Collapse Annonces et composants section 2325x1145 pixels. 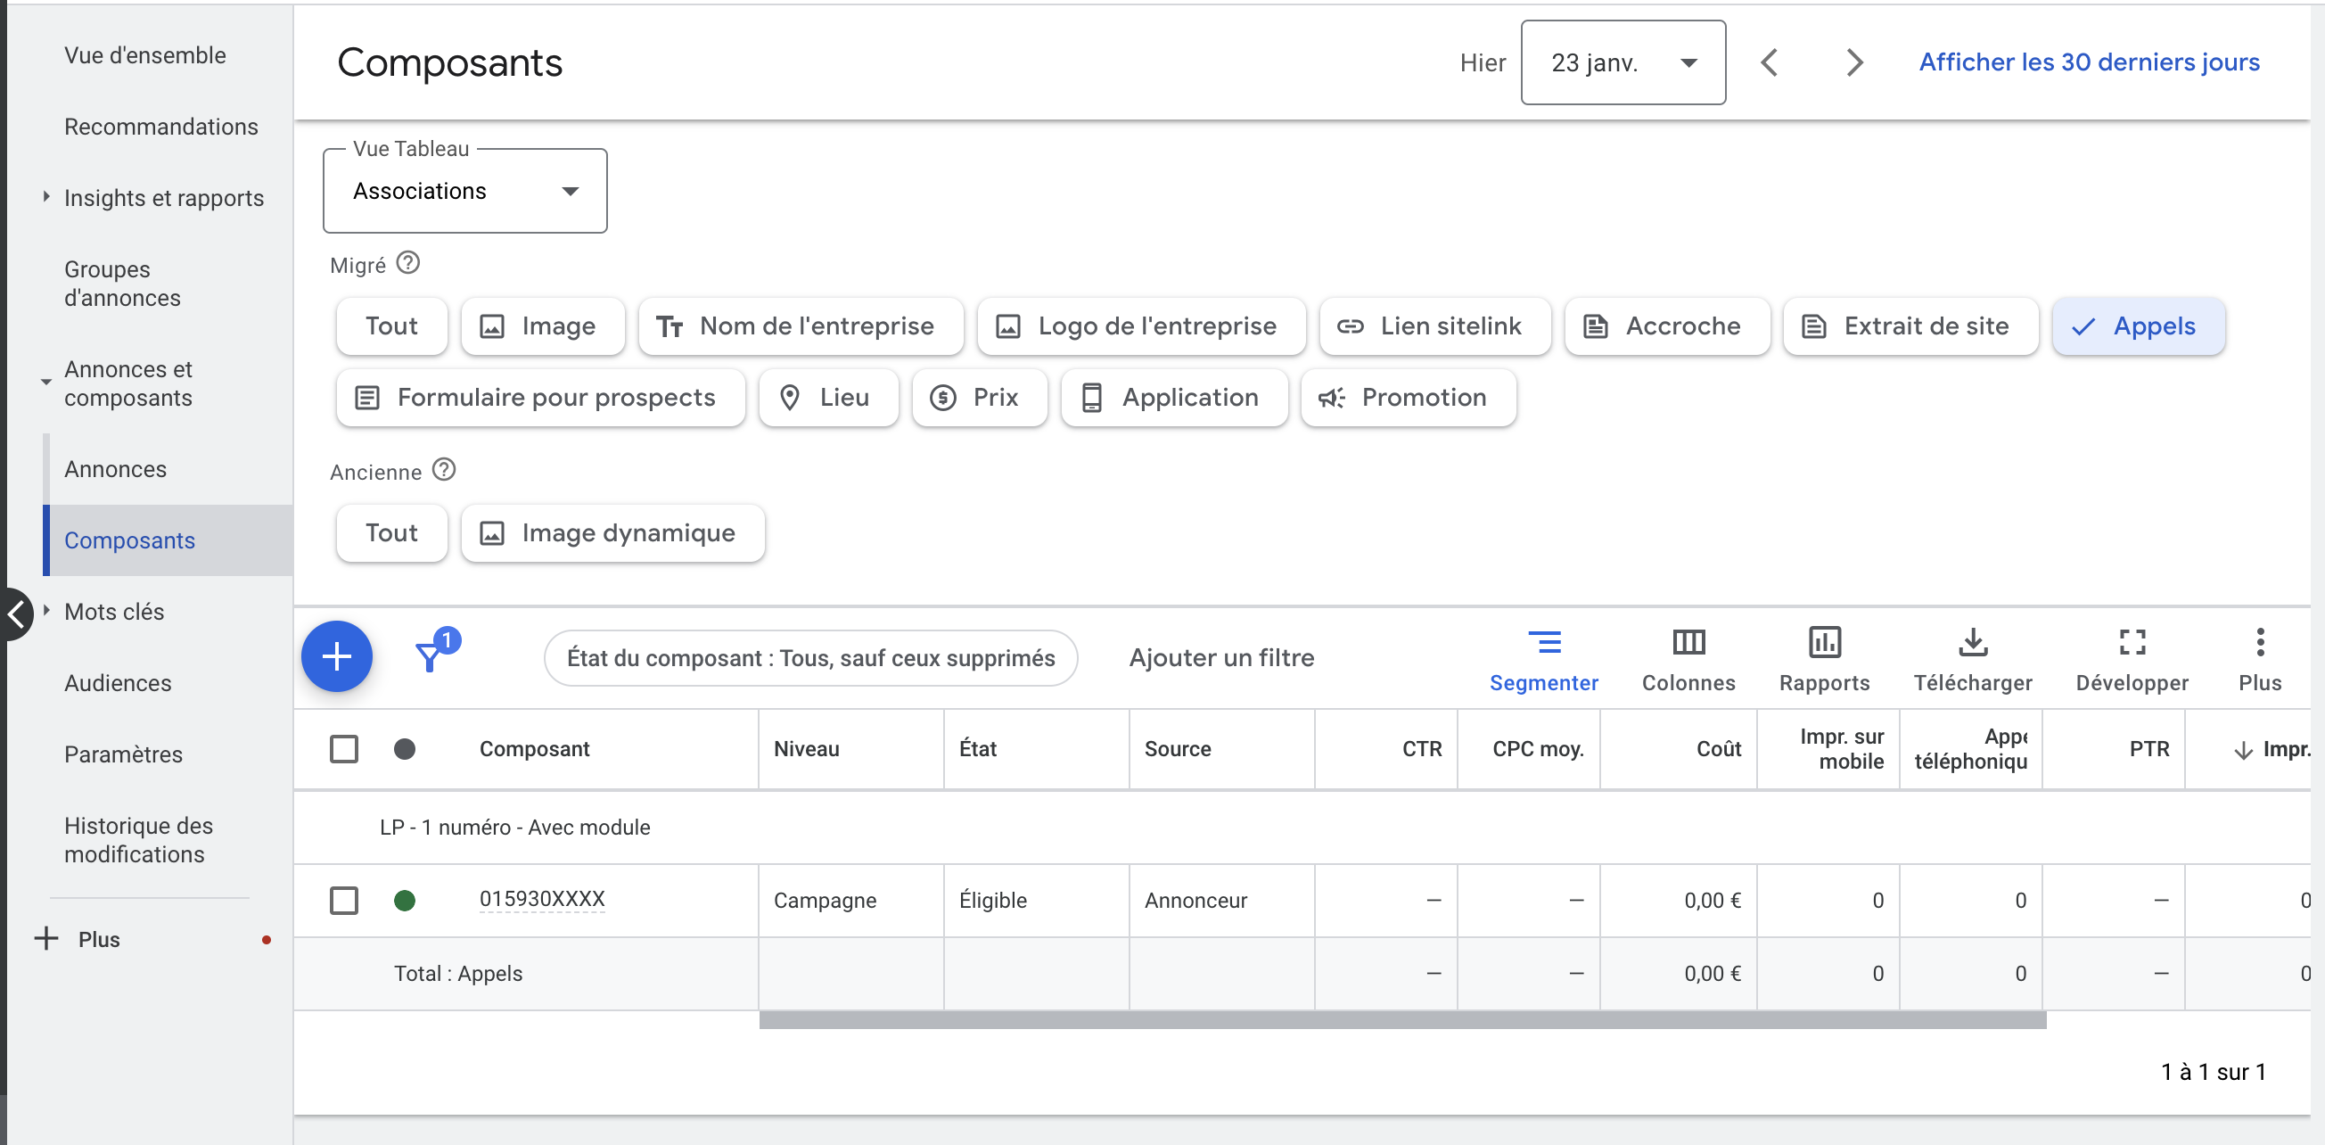pos(46,383)
